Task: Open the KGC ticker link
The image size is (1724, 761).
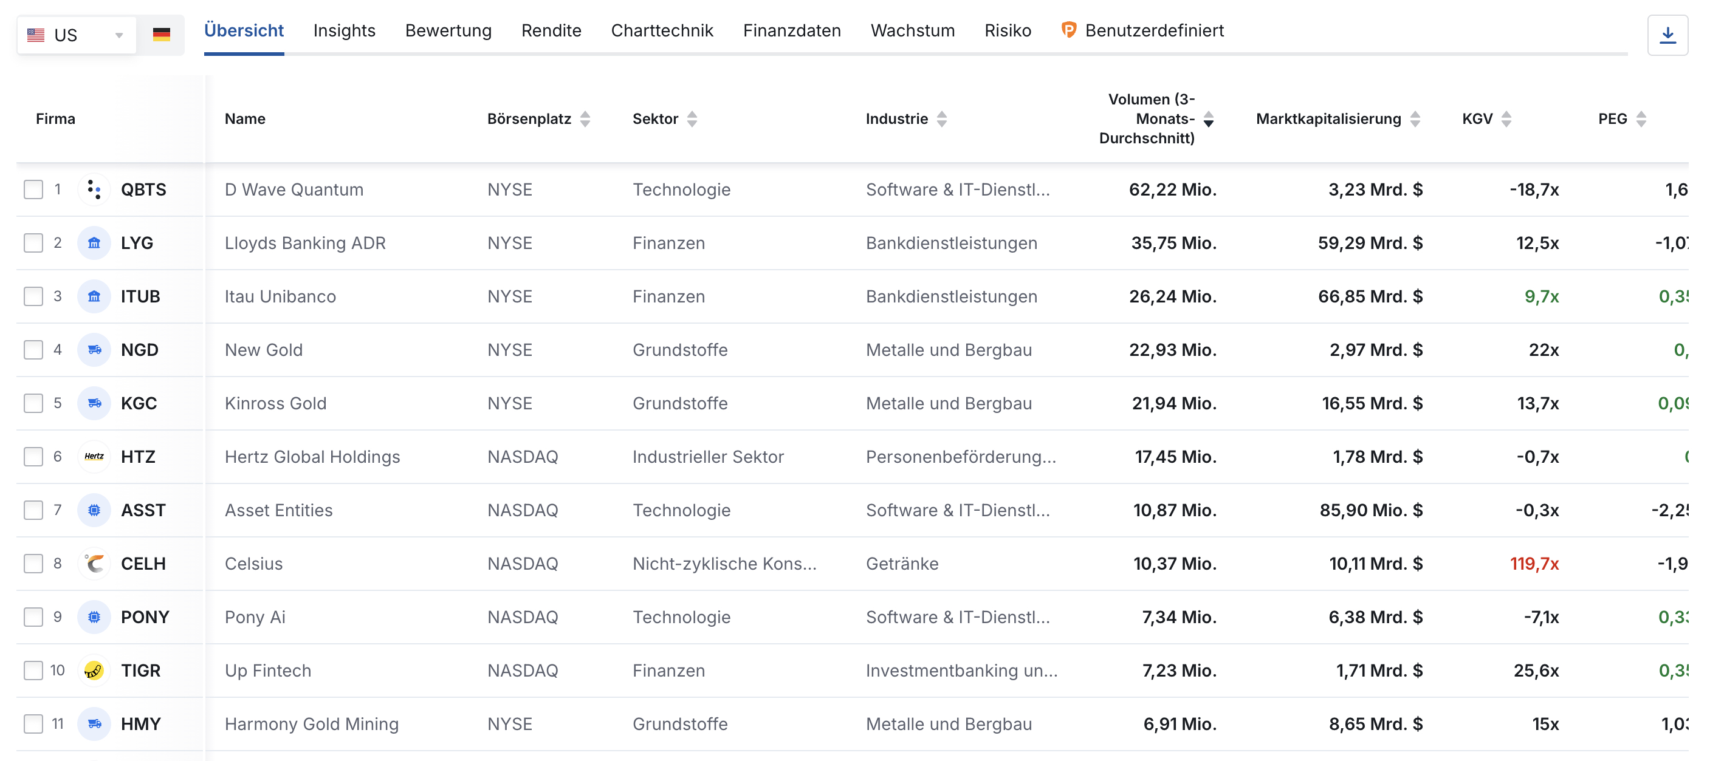Action: coord(139,403)
